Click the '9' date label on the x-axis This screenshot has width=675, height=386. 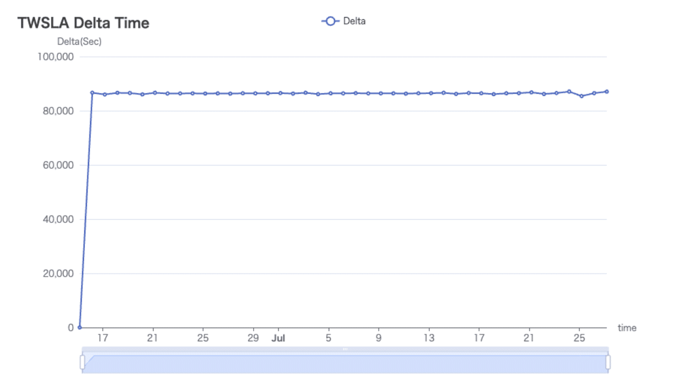(x=379, y=339)
